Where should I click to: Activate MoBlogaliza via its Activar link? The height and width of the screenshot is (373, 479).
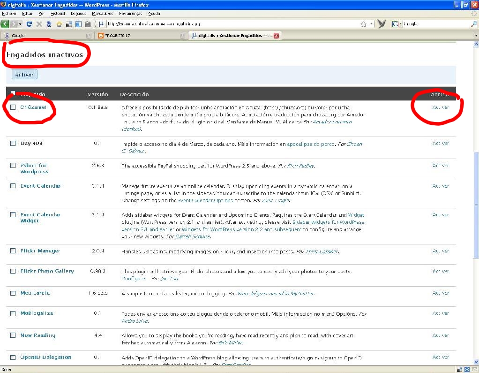coord(441,313)
